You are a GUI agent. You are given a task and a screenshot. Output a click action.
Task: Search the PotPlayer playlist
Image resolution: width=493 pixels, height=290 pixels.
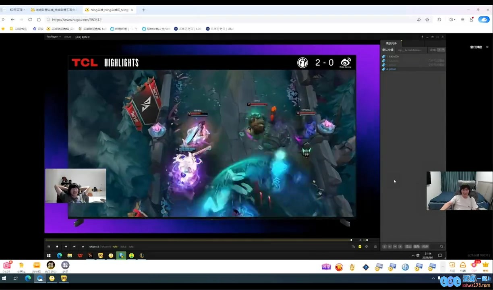click(x=441, y=246)
